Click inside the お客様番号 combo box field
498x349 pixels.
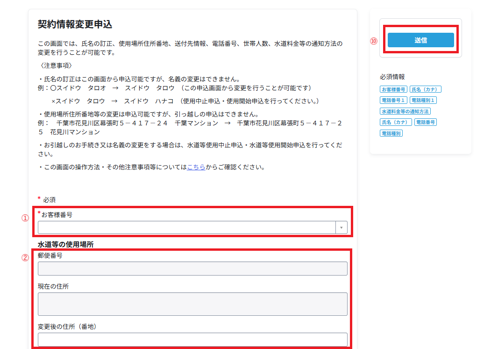click(187, 227)
